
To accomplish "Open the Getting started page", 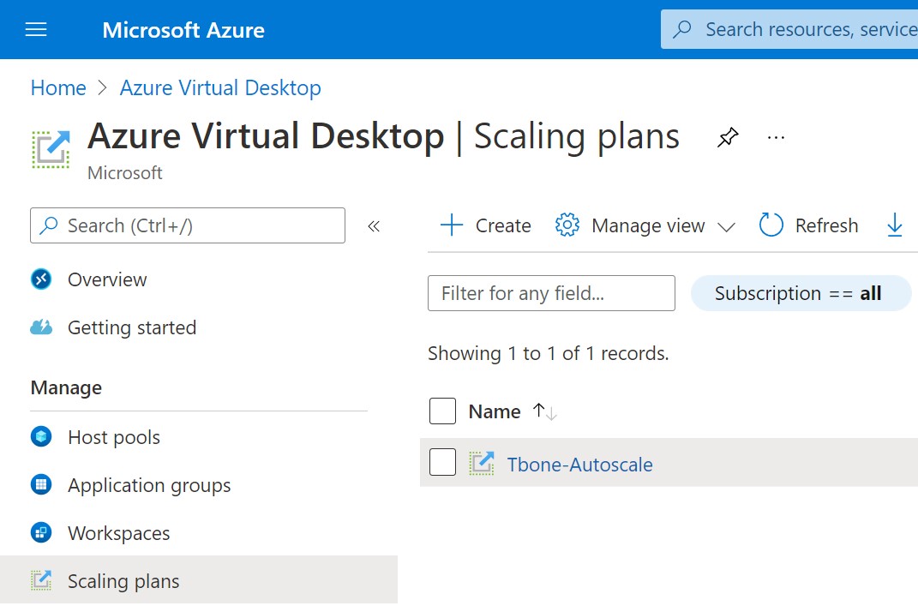I will pos(132,328).
